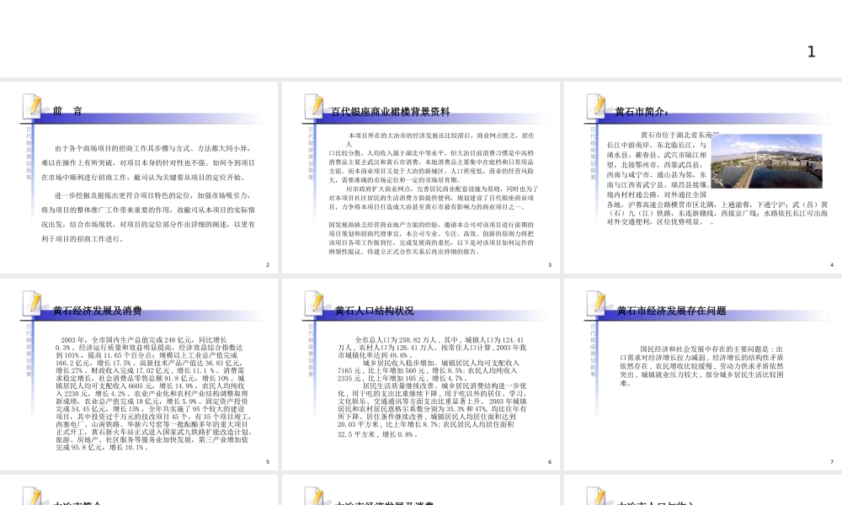Click slide number 6 on 黄石人口结构 slide
This screenshot has height=505, width=842.
[549, 462]
